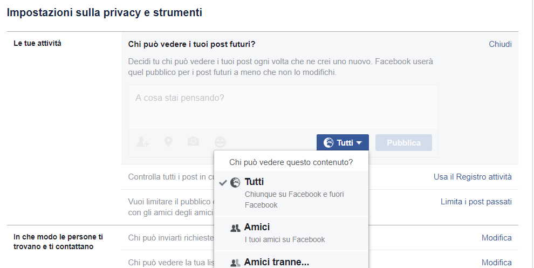Close the section with the Chiudi link
534x268 pixels.
pos(500,44)
